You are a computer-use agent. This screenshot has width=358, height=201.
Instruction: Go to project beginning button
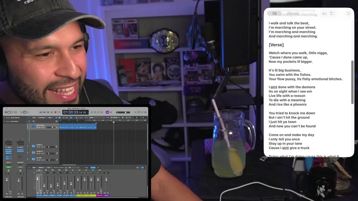[48, 112]
